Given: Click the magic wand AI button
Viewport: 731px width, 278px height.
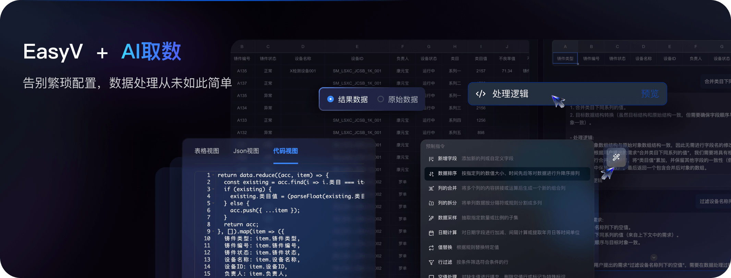Looking at the screenshot, I should [616, 157].
